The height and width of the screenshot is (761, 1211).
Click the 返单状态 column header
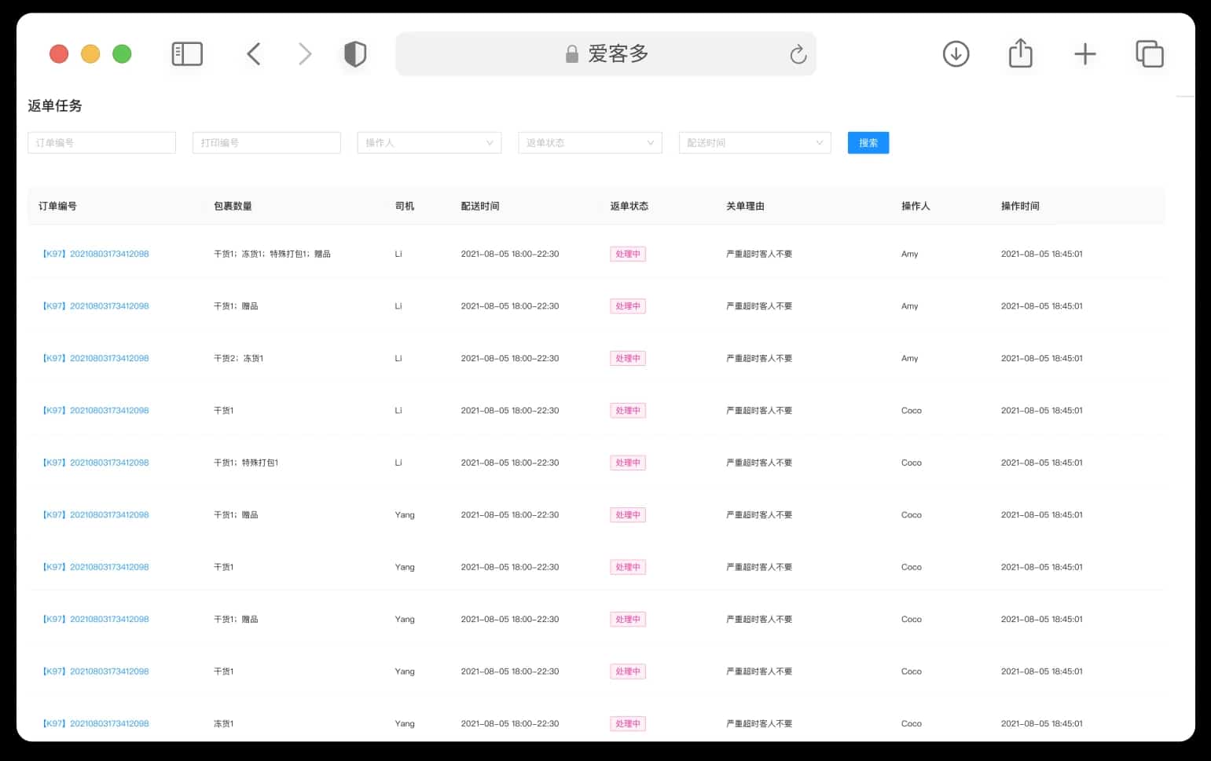[x=629, y=206]
